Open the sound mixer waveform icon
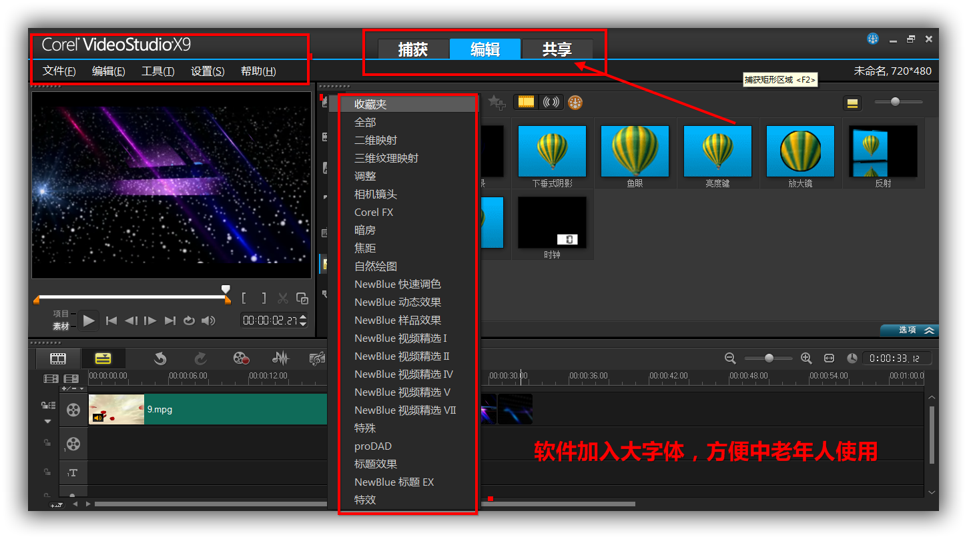Screen dimensions: 967x539 coord(281,358)
